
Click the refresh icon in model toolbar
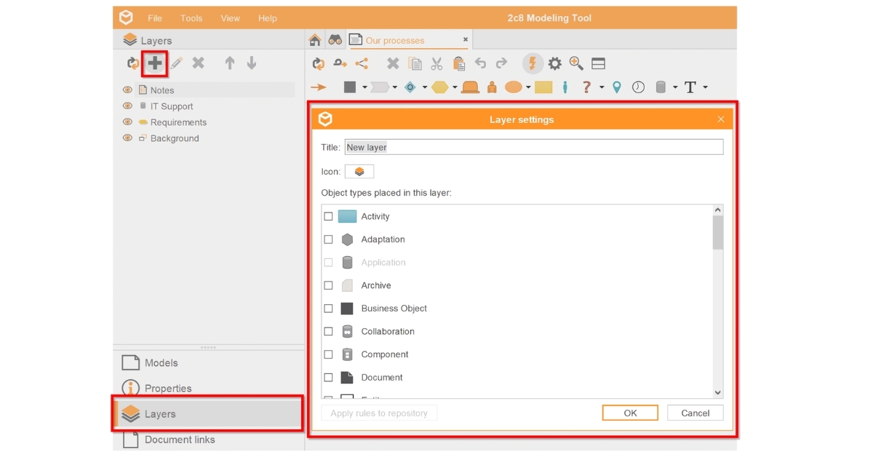pos(318,63)
